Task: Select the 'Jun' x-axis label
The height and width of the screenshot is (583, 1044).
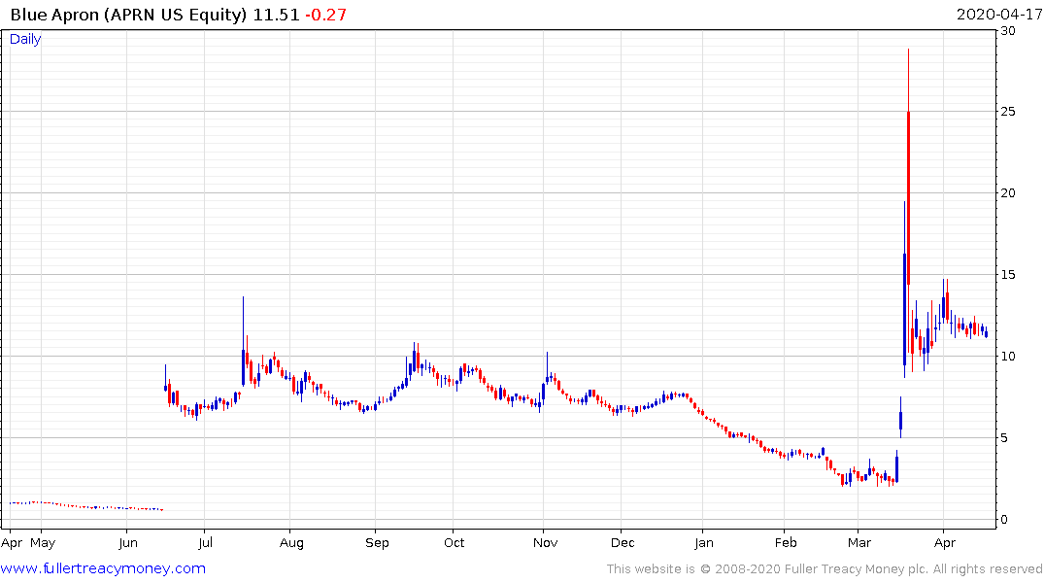Action: (x=128, y=542)
